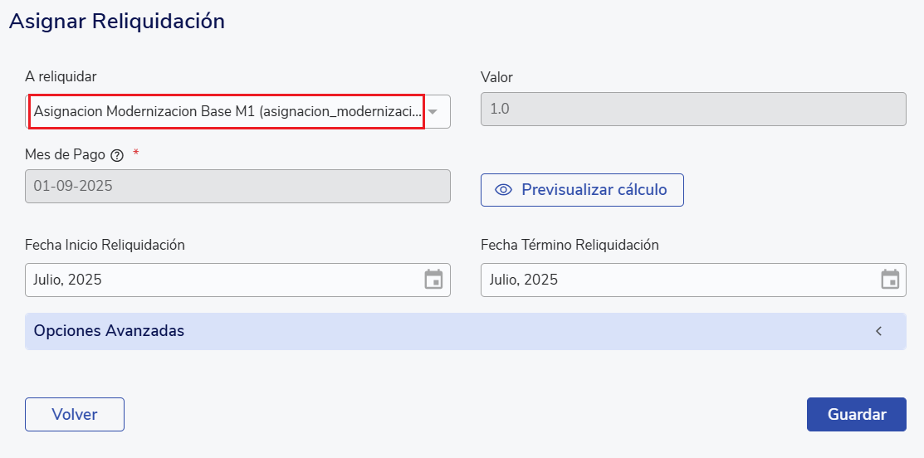Viewport: 924px width, 458px height.
Task: Open the Asignacion Modernizacion Base M1 selector
Action: (x=227, y=111)
